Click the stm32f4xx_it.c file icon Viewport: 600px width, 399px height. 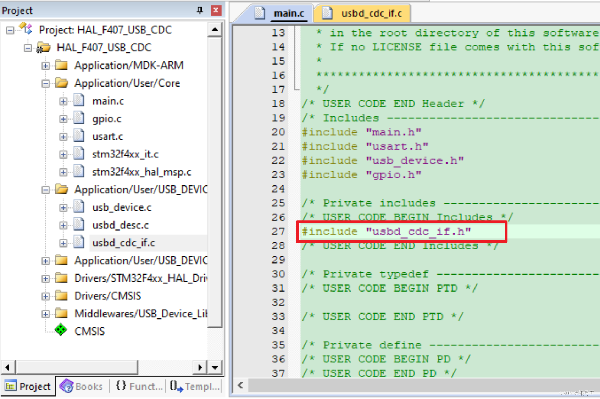[x=79, y=154]
